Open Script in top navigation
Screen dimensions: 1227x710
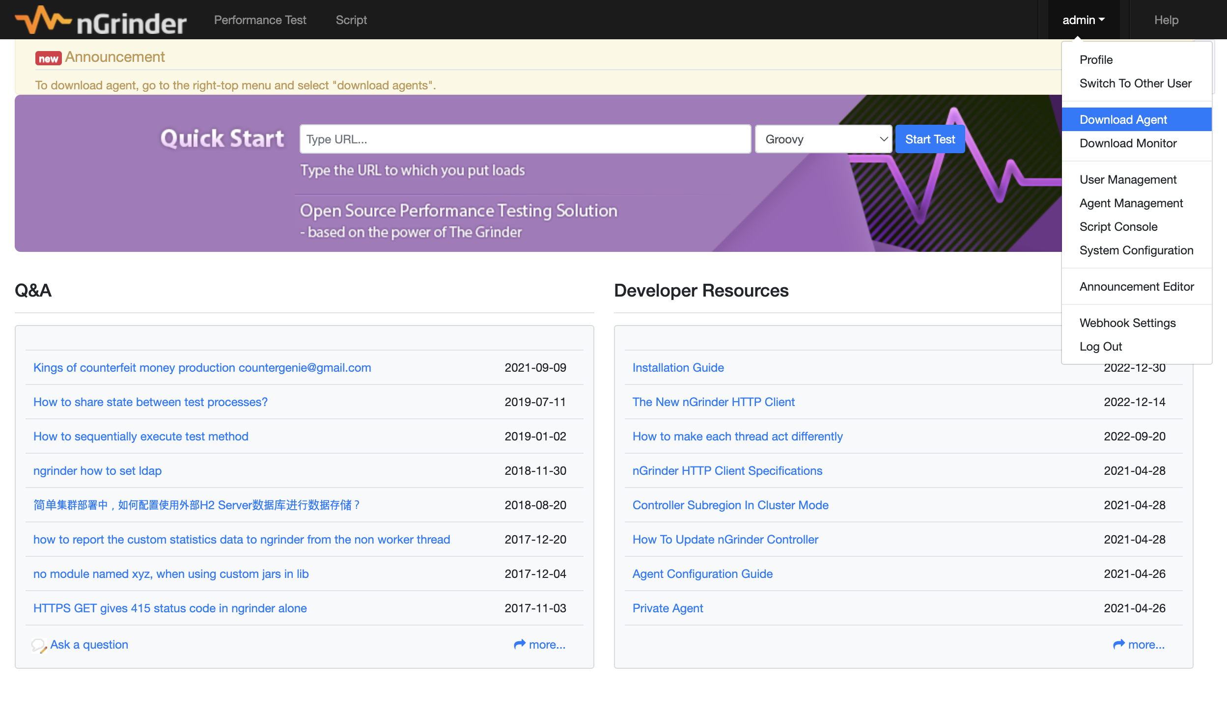[x=351, y=20]
